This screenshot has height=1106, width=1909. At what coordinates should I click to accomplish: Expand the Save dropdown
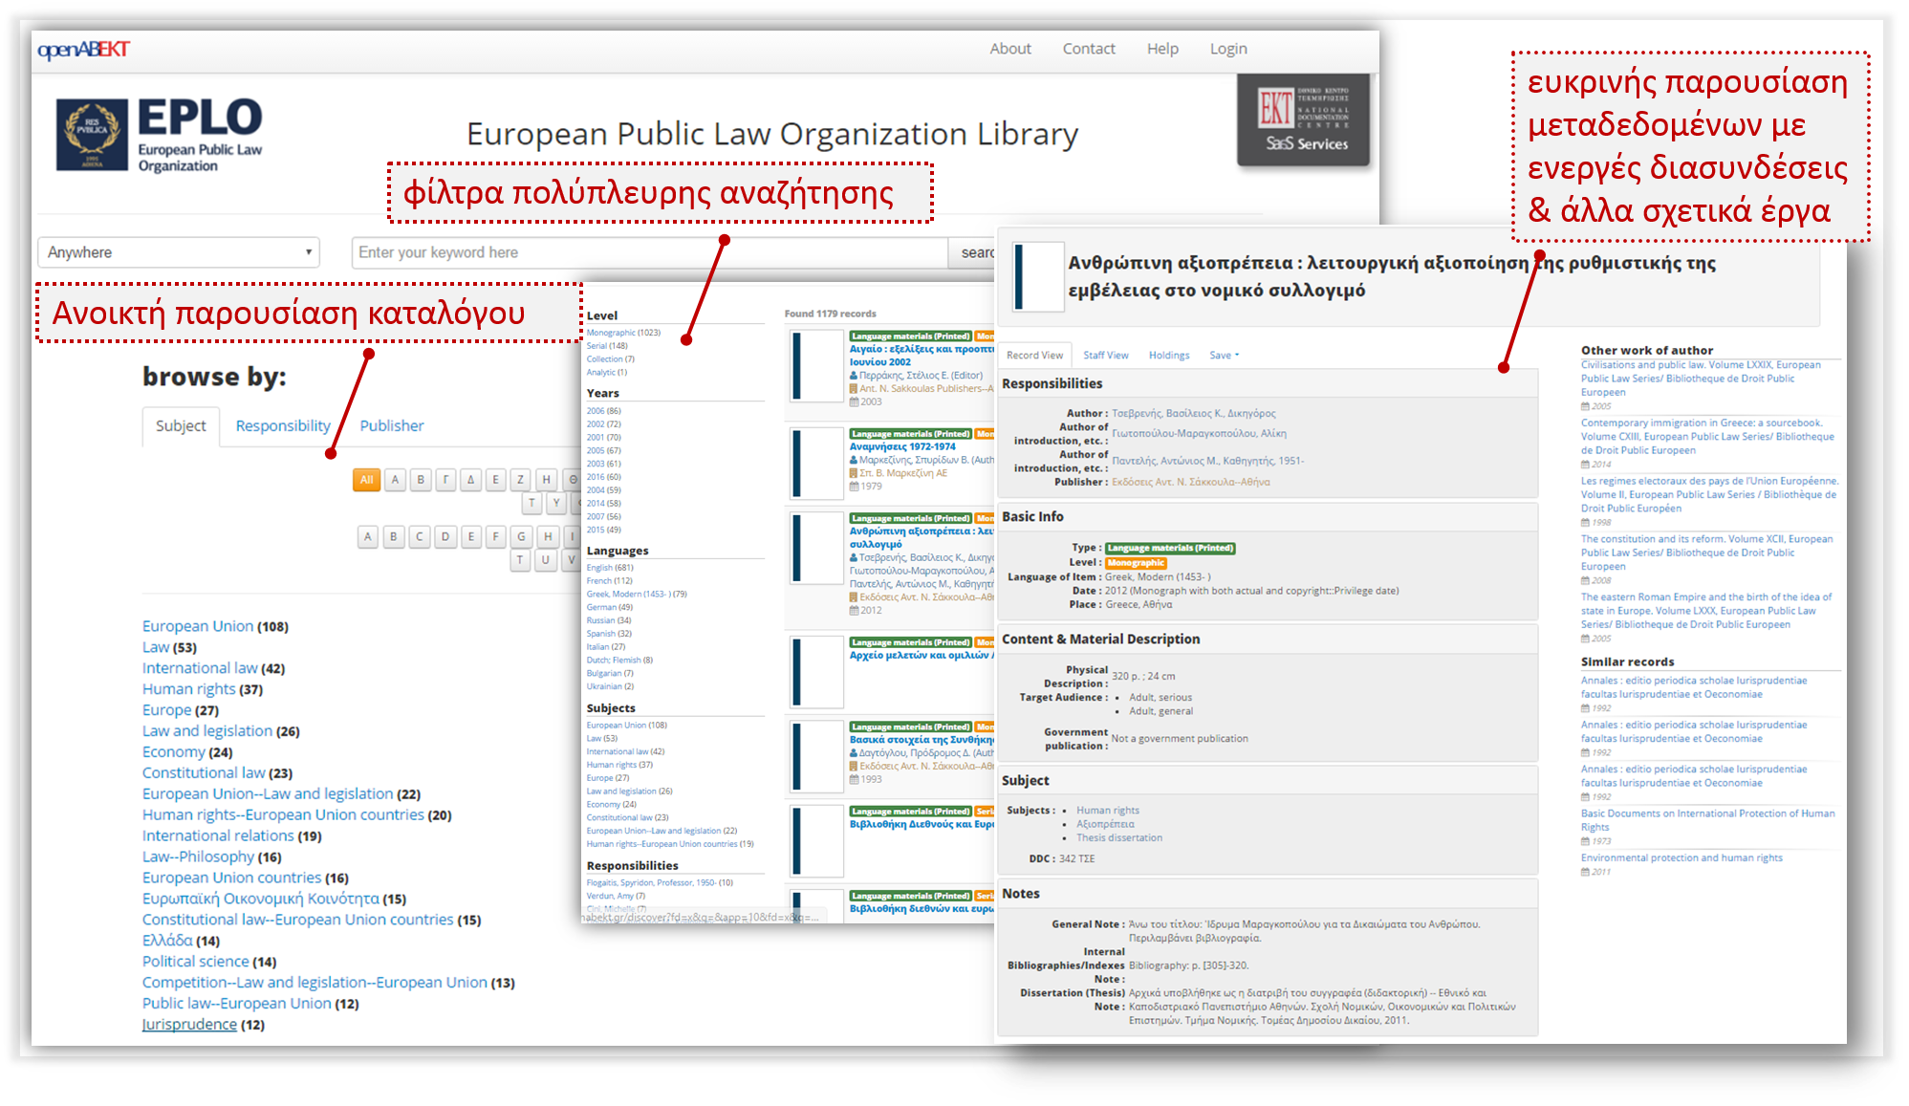(1224, 356)
